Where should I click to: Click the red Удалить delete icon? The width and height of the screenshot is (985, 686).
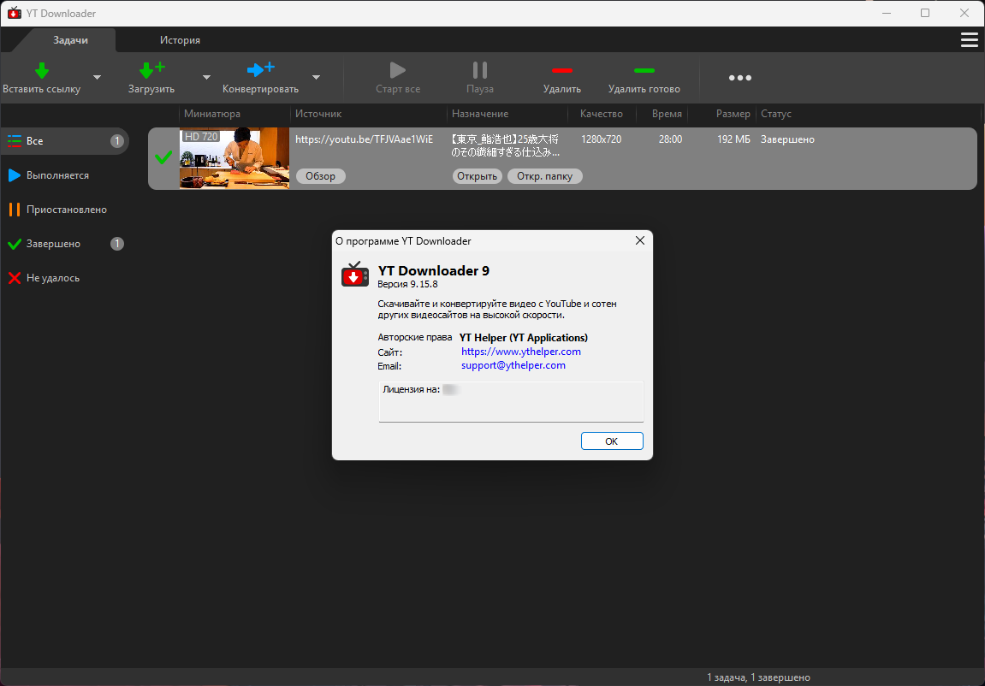pyautogui.click(x=561, y=70)
